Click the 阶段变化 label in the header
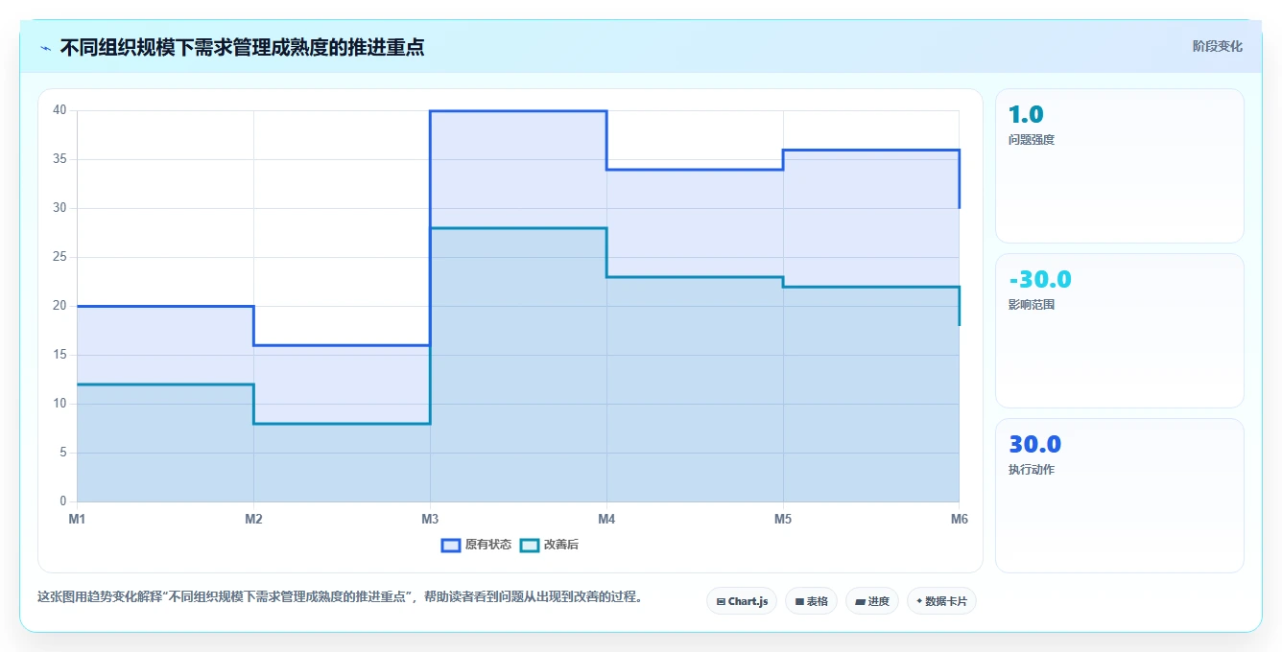Image resolution: width=1282 pixels, height=652 pixels. (1217, 46)
